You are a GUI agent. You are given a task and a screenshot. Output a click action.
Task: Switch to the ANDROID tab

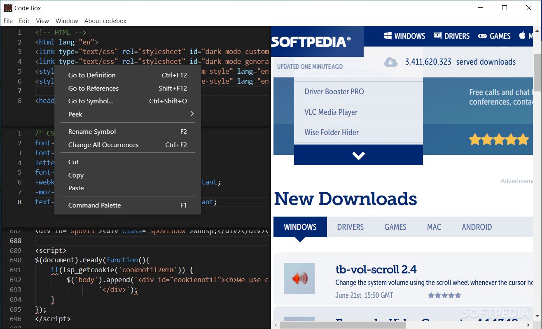[x=477, y=227]
